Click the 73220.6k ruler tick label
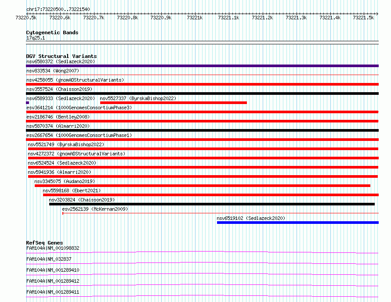Image resolution: width=391 pixels, height=302 pixels. (60, 18)
